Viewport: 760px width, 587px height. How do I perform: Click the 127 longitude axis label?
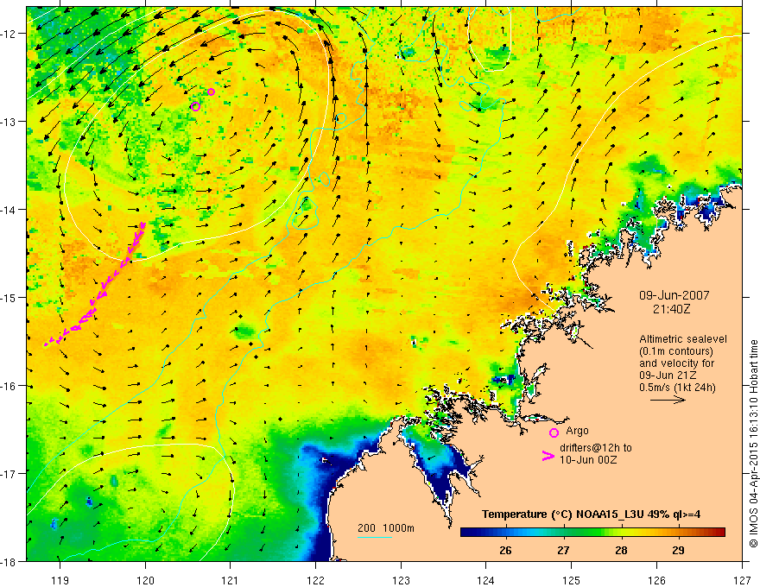click(x=742, y=580)
